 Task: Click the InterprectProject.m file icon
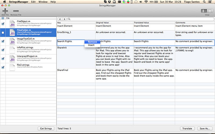point(12,59)
